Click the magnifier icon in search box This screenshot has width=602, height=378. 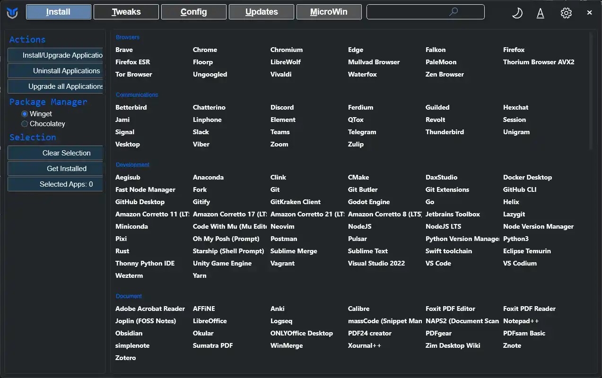point(454,12)
